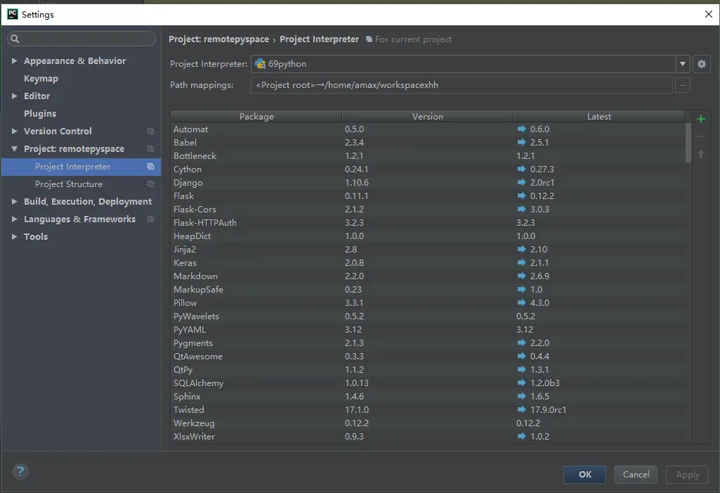
Task: Sort by the Latest column header
Action: point(598,116)
